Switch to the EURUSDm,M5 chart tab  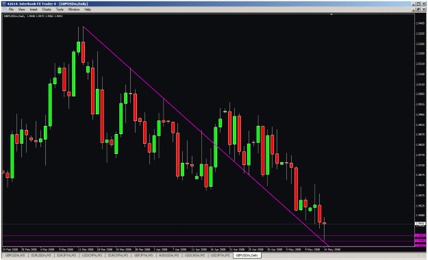coord(41,255)
